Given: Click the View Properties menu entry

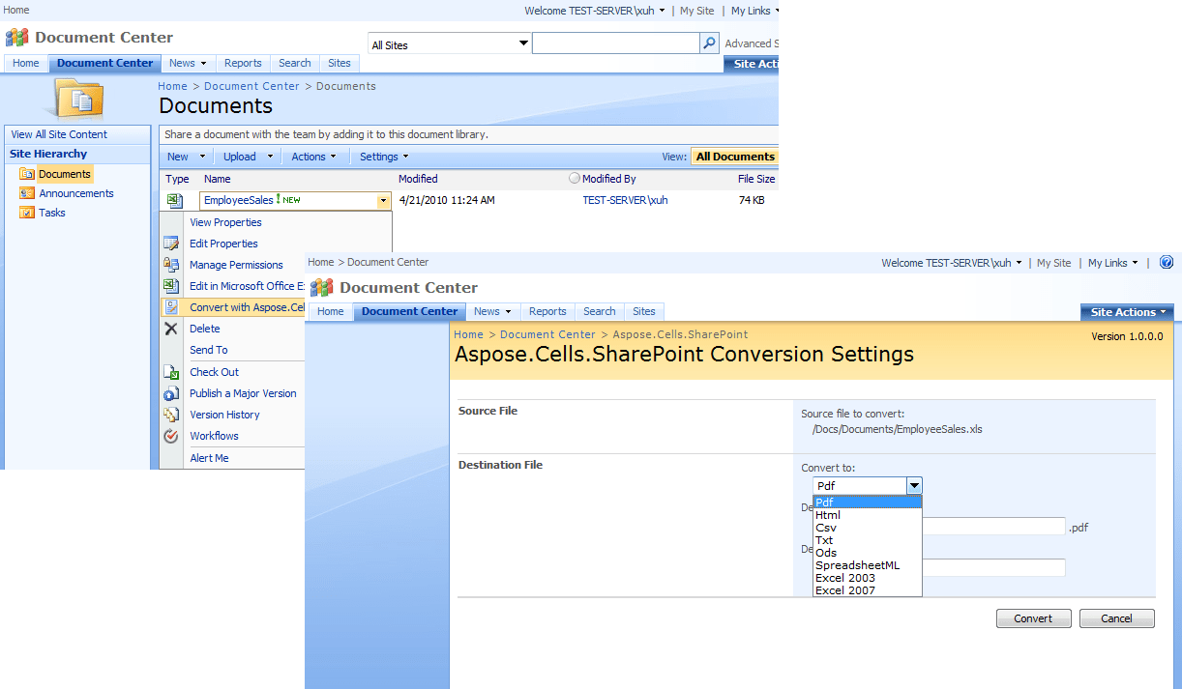Looking at the screenshot, I should [225, 222].
